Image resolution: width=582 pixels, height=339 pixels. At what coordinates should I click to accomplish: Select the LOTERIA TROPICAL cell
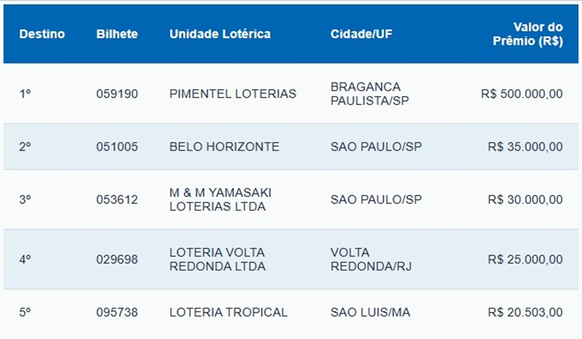[228, 312]
